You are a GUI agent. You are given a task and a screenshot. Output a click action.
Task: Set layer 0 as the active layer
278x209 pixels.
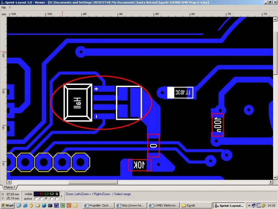[57, 199]
